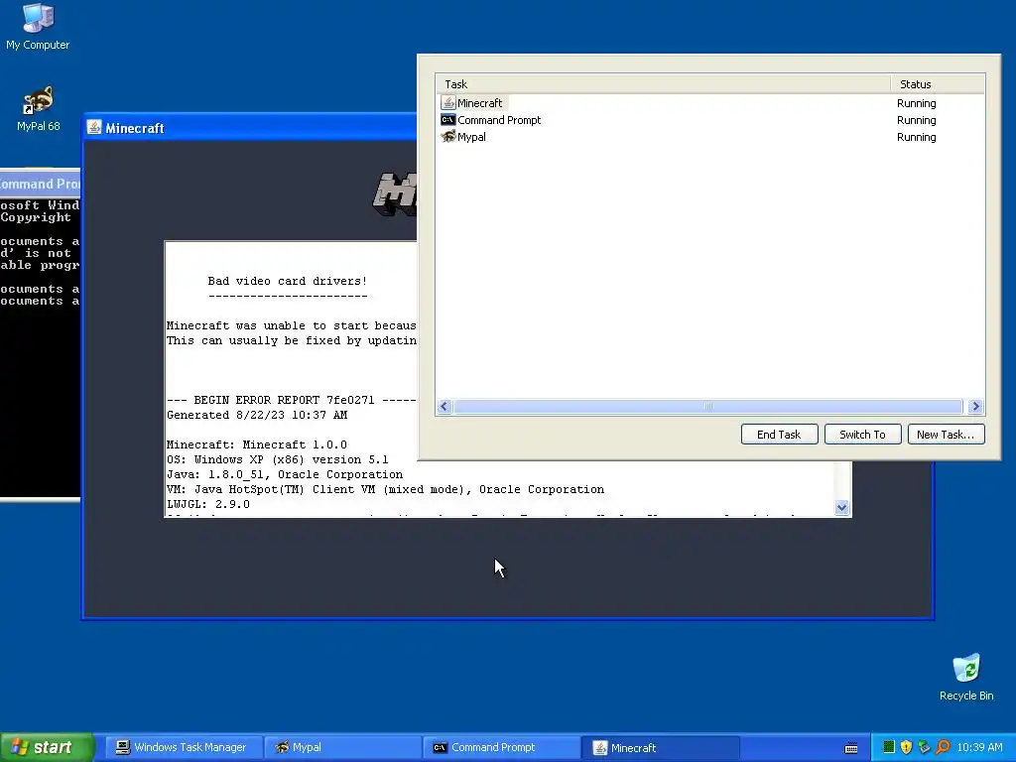Click down arrow of Minecraft error report scrollbar

coord(841,507)
